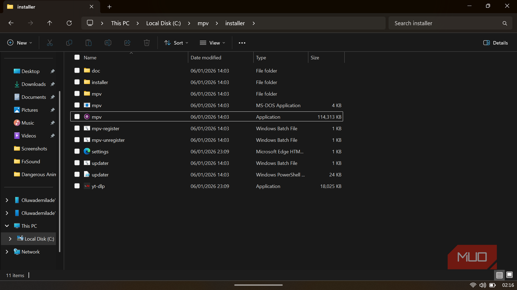Select the yt-dlp application via its checkbox
Image resolution: width=517 pixels, height=290 pixels.
coord(77,186)
